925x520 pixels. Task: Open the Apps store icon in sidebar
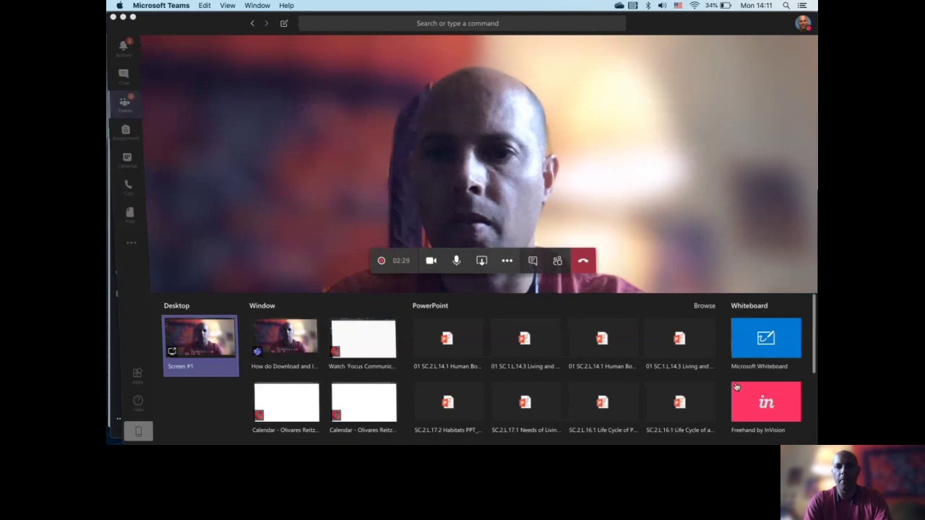[137, 374]
